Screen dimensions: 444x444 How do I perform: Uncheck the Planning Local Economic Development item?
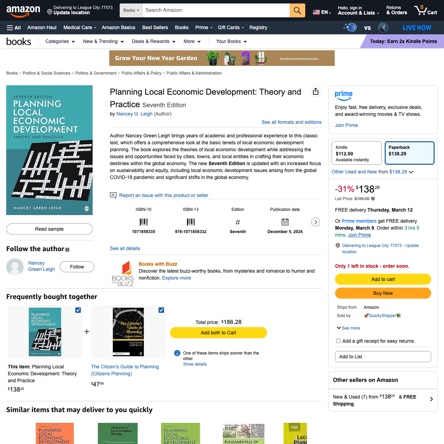(78, 310)
